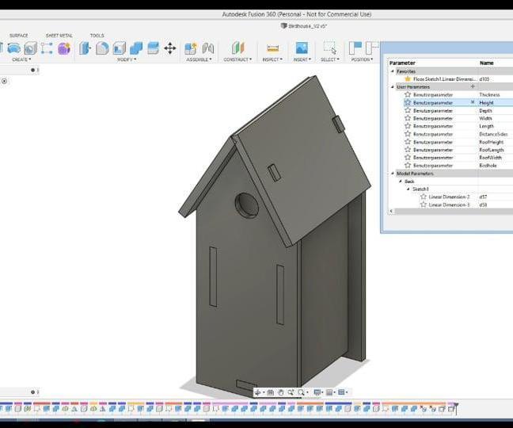Delete the Height parameter with the x icon
The width and height of the screenshot is (513, 428).
[x=473, y=102]
